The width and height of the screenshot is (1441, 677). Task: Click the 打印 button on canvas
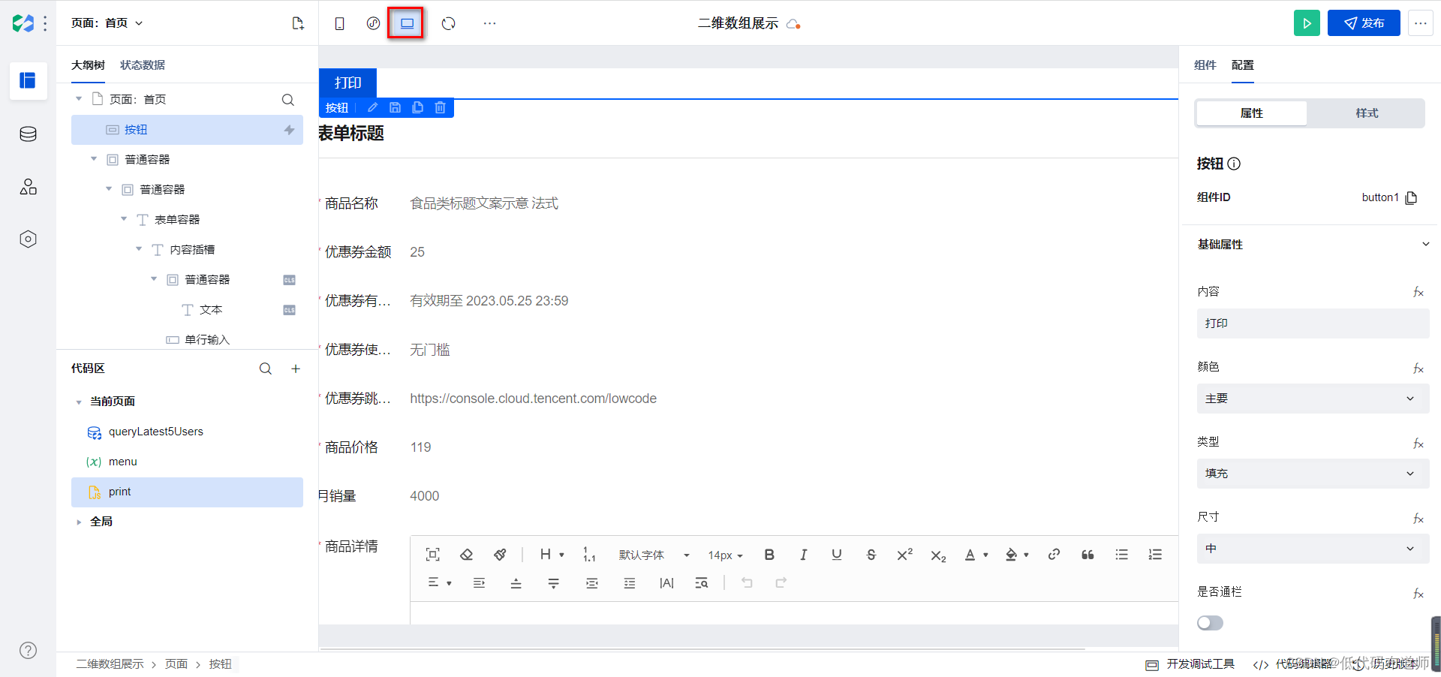tap(347, 83)
